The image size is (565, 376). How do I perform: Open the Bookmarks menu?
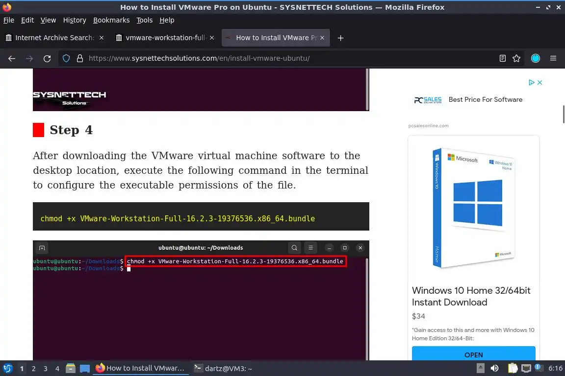111,20
